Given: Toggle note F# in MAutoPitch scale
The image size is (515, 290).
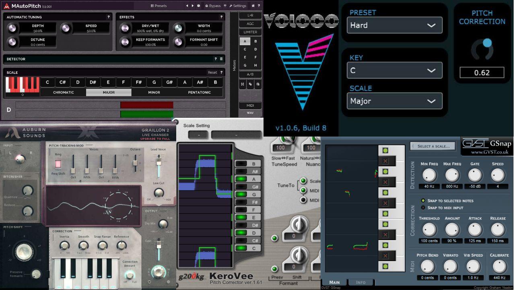Looking at the screenshot, I should pos(139,82).
